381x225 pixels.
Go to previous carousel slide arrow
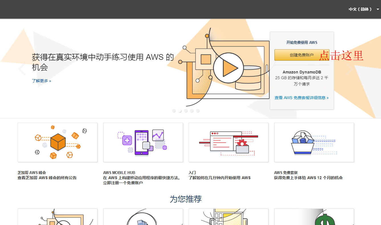22,69
